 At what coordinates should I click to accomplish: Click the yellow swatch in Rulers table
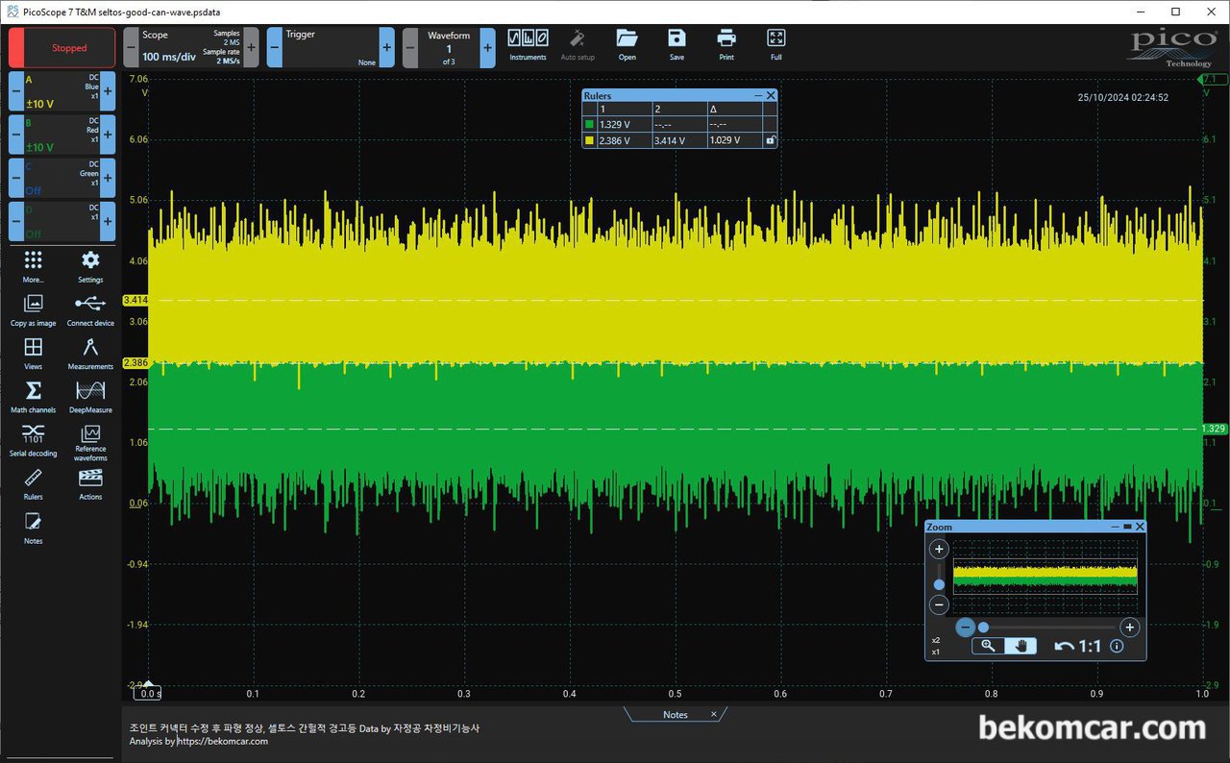coord(589,140)
